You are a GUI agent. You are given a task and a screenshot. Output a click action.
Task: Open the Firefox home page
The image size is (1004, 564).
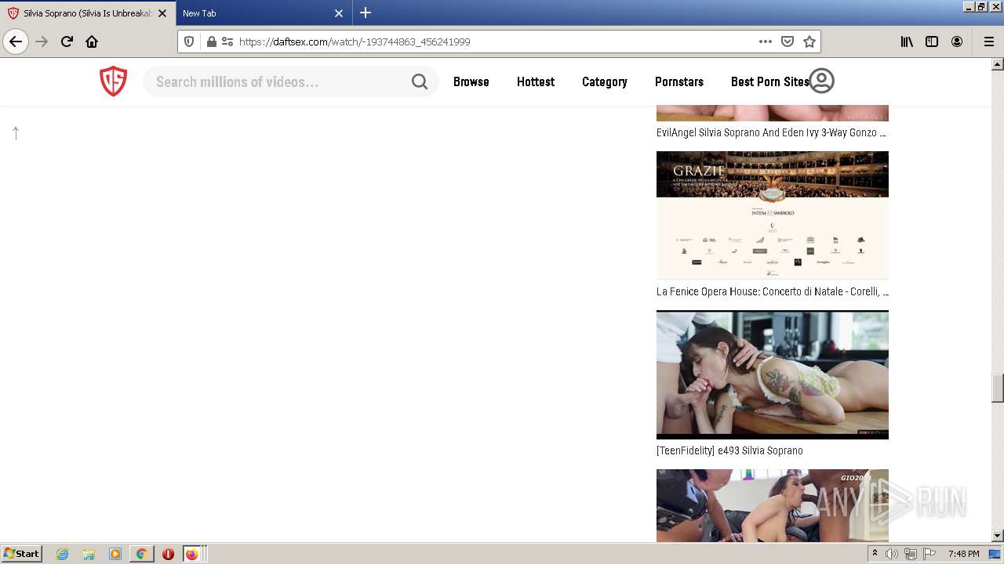pos(92,42)
